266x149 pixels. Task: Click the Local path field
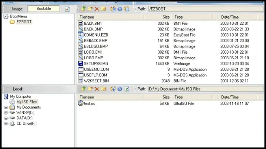coord(206,89)
